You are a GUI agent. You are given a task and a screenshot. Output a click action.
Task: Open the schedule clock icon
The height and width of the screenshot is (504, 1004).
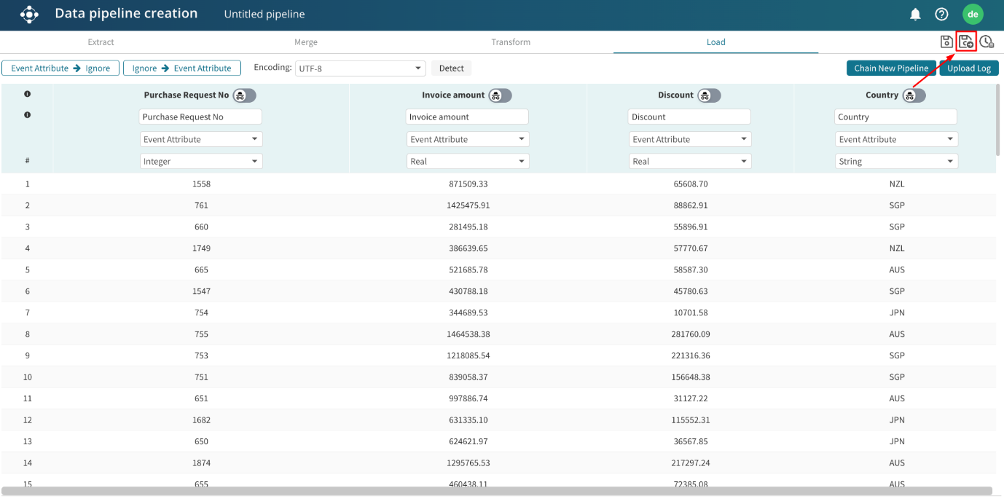coord(987,42)
